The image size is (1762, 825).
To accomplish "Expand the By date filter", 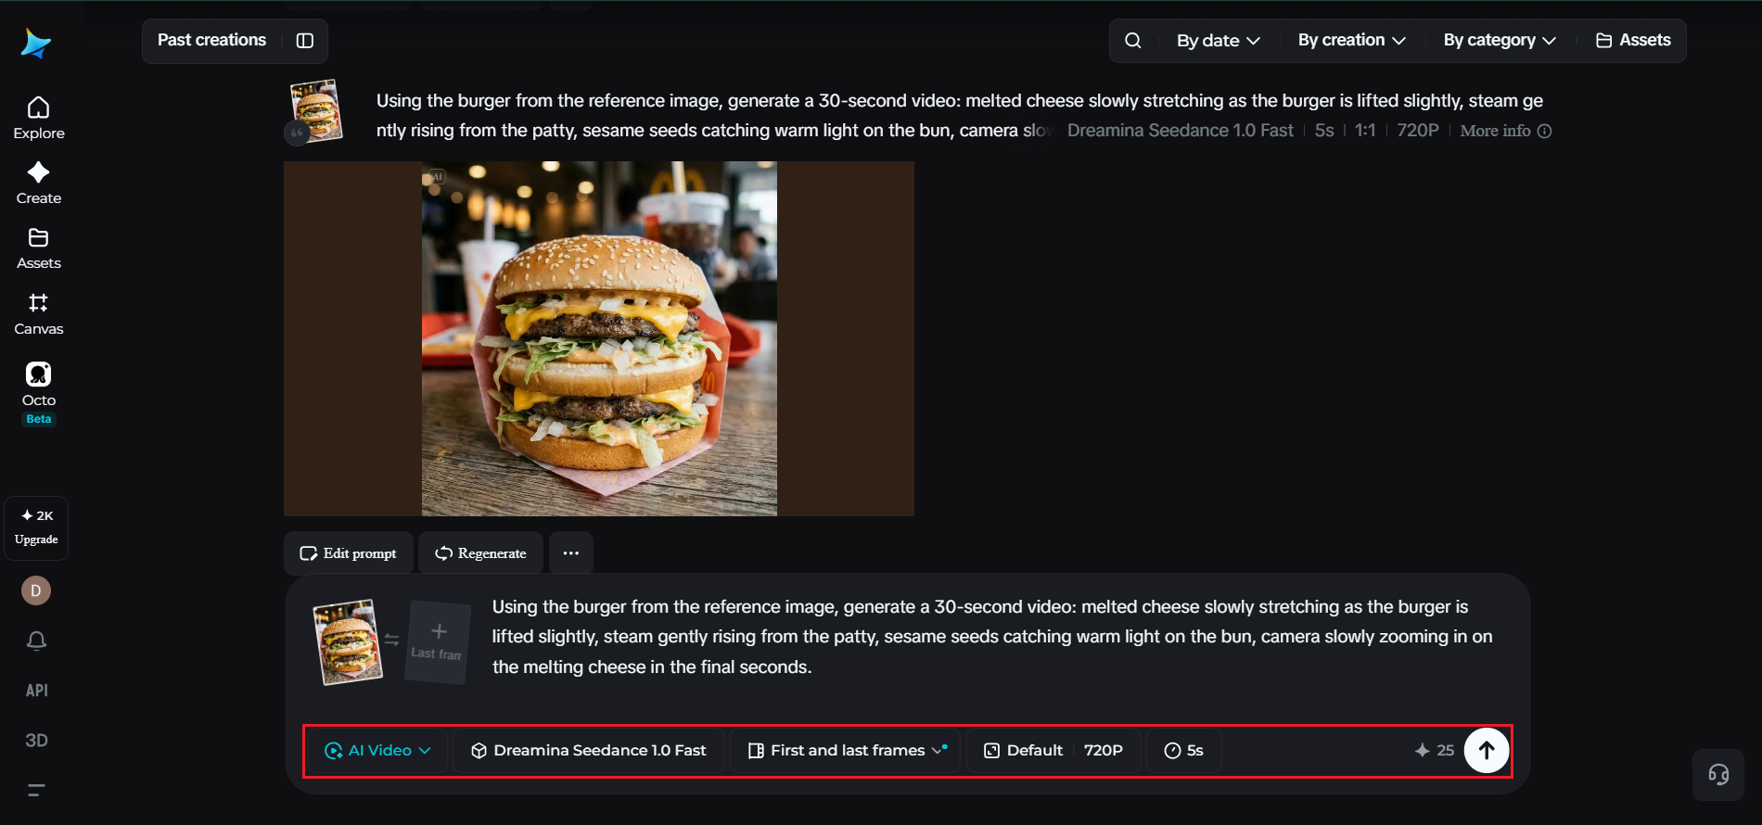I will [1218, 41].
